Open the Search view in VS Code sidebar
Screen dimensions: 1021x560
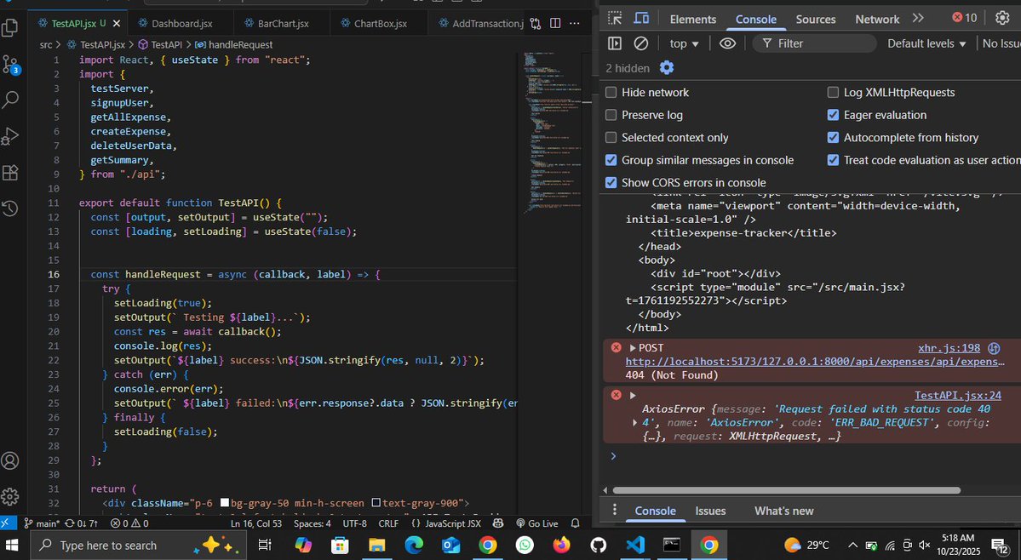tap(9, 100)
